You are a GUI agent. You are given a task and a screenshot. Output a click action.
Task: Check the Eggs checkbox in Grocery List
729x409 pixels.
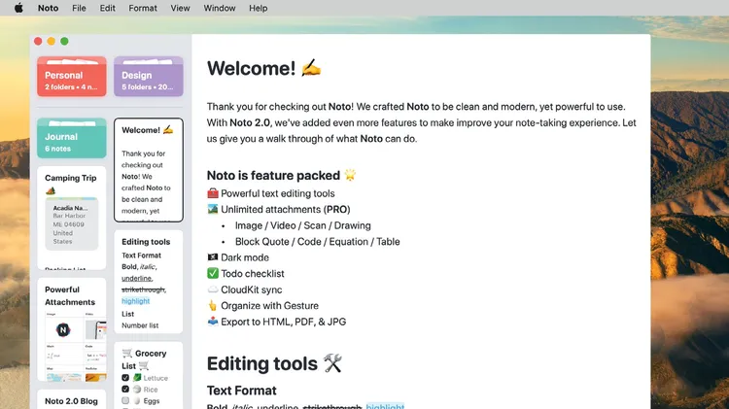click(125, 400)
